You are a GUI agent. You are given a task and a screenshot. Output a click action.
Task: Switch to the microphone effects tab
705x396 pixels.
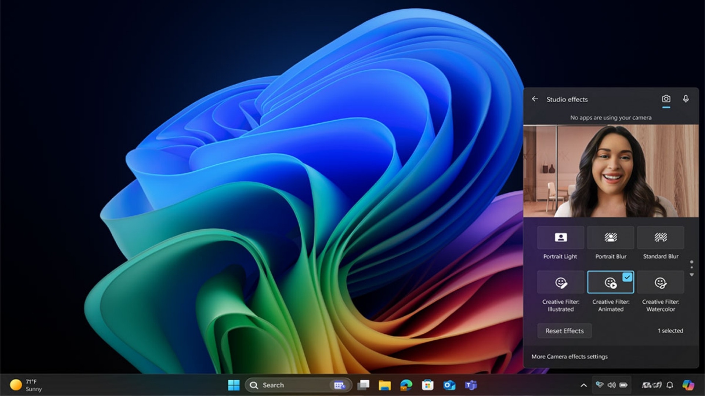tap(686, 99)
